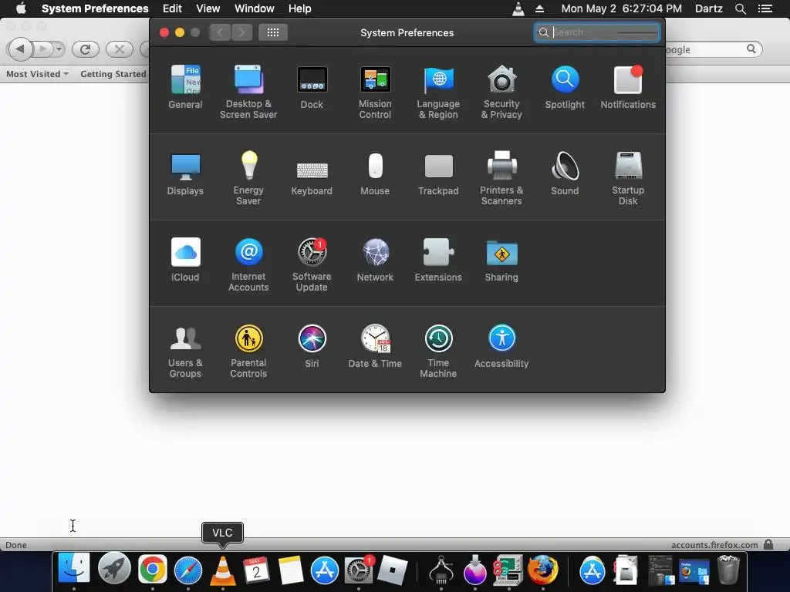Open Finder from the Dock
This screenshot has width=790, height=592.
74,570
